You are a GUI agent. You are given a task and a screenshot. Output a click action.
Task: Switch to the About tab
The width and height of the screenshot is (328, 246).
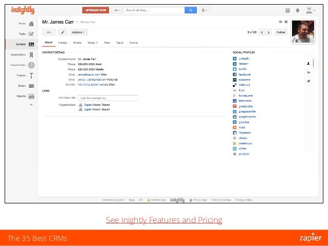(48, 43)
